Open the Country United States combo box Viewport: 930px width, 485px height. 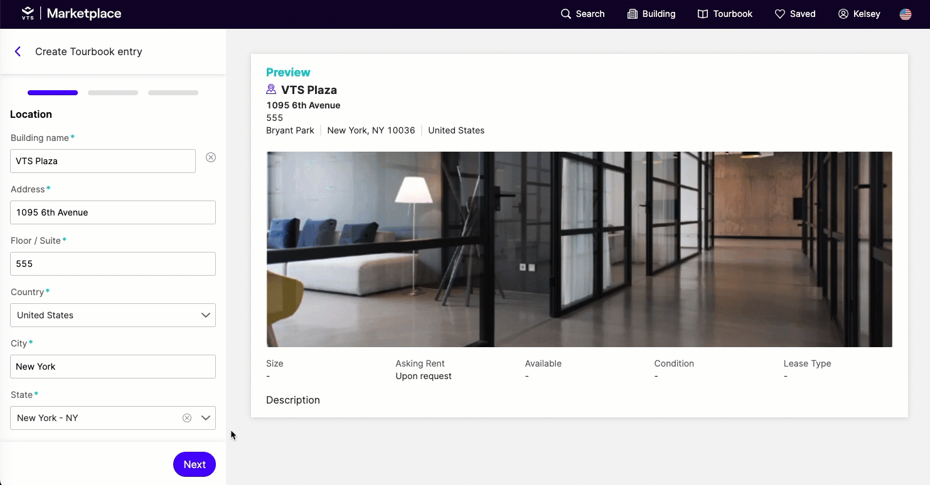[x=113, y=315]
